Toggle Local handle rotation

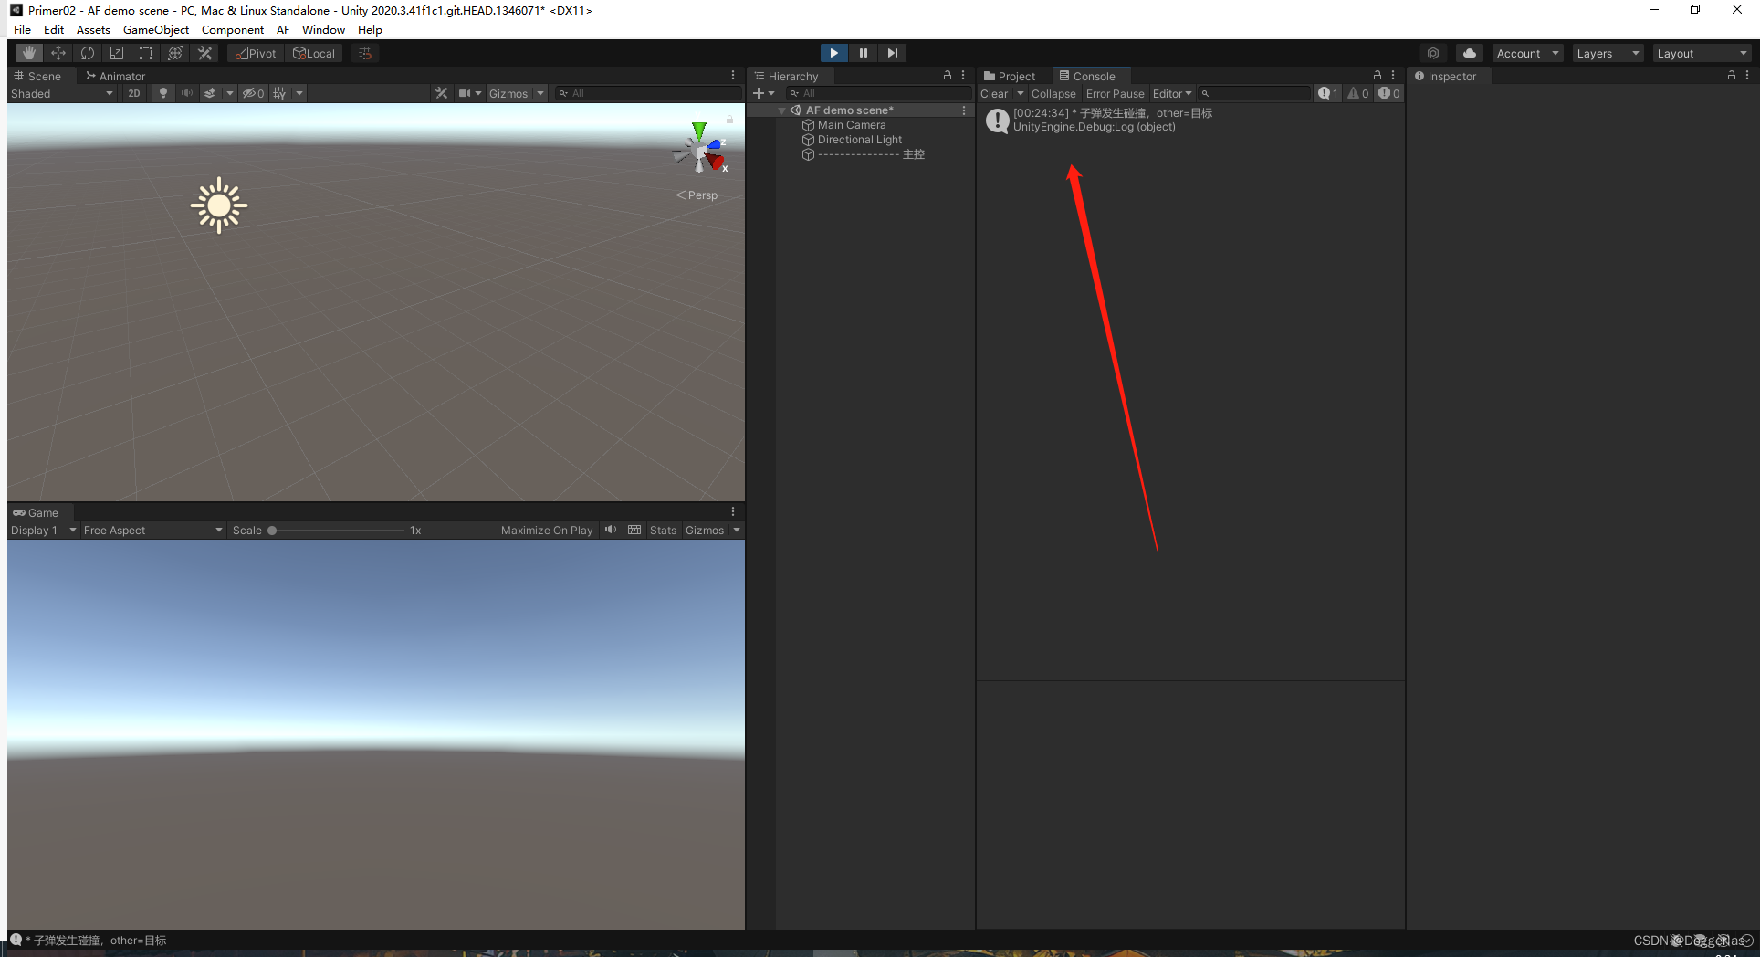(x=314, y=53)
